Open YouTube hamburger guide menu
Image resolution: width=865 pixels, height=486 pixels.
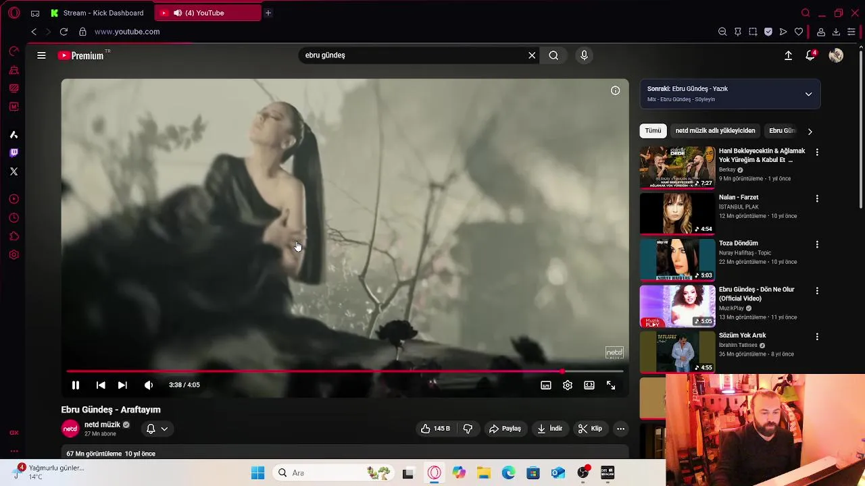[41, 55]
